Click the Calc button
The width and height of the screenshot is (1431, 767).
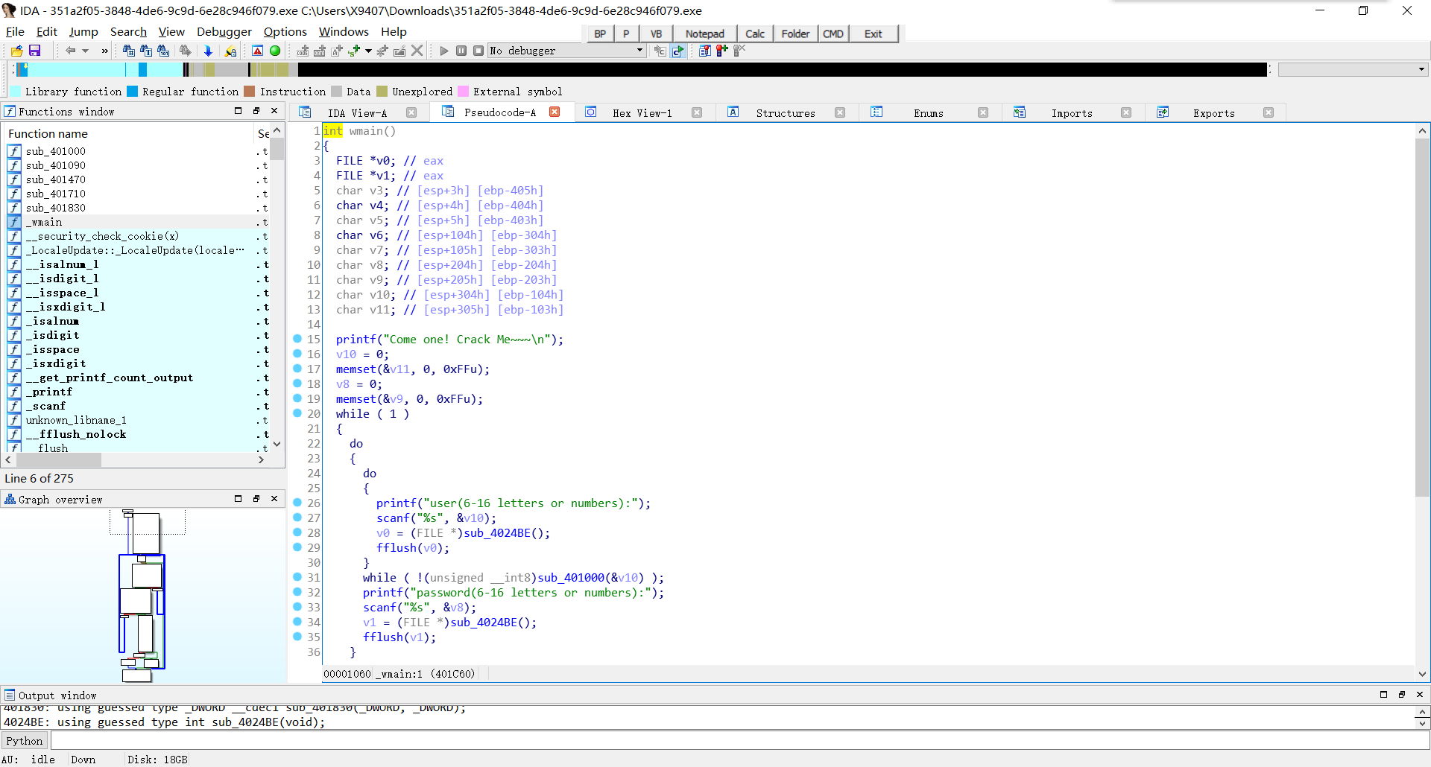coord(754,34)
